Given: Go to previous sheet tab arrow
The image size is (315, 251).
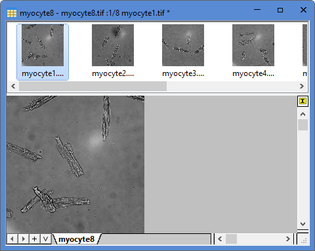Looking at the screenshot, I should (12, 239).
